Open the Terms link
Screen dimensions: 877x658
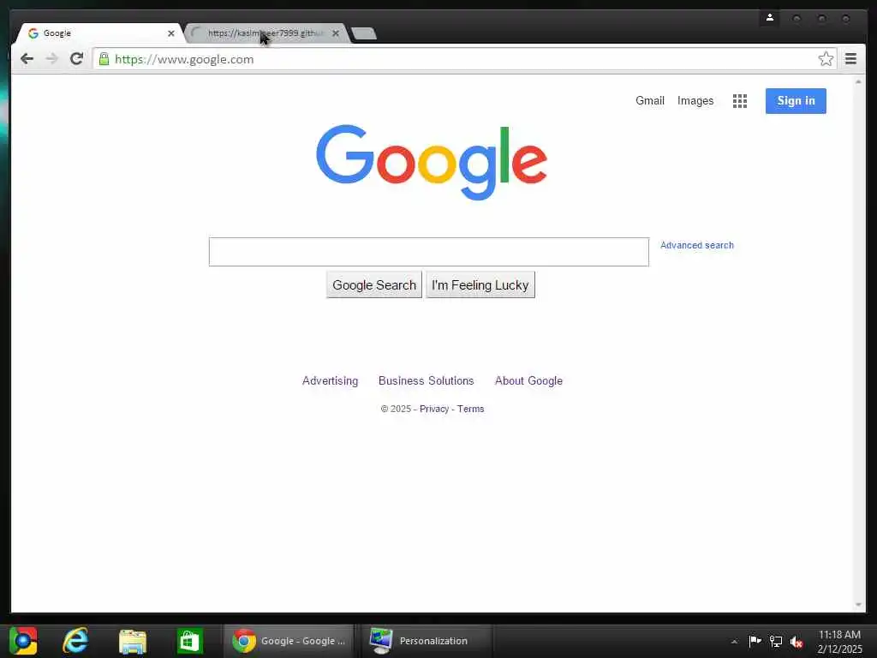(x=470, y=409)
